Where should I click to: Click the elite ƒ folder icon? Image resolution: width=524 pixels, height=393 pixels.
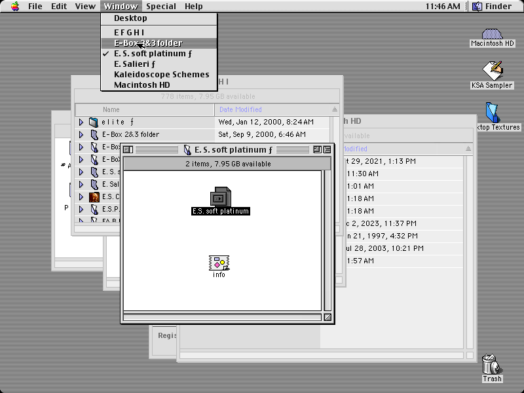(x=94, y=122)
